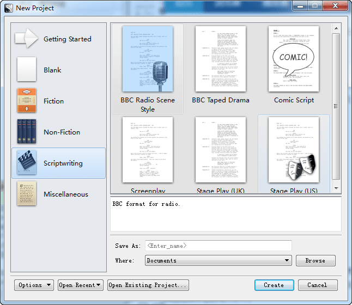Expand the Where Documents combo box
Viewport: 352px width, 305px height.
pos(218,261)
